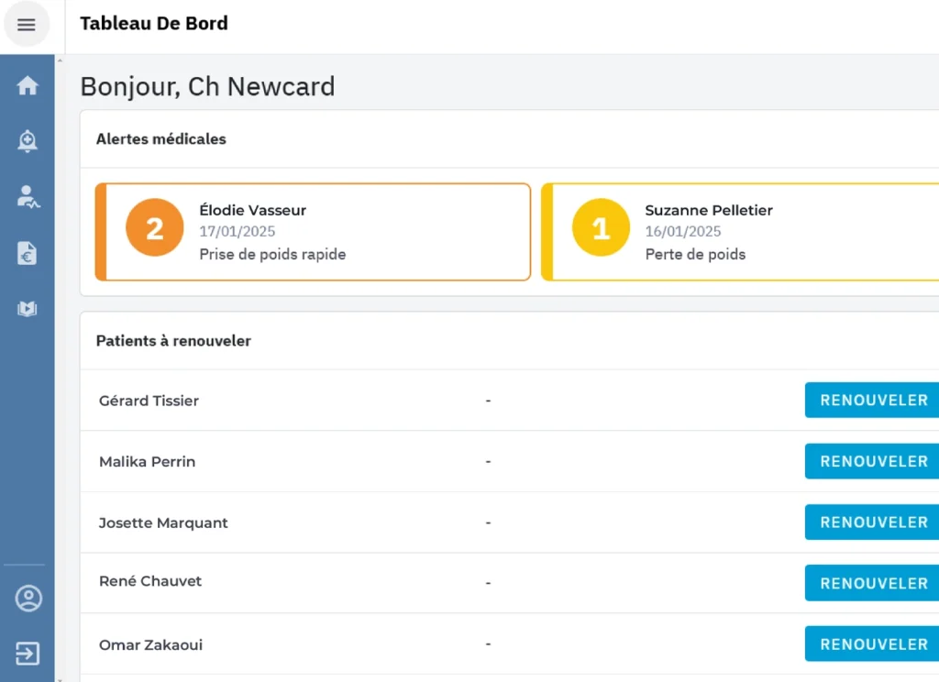Viewport: 939px width, 682px height.
Task: Click RENOUVELER for Josette Marquant
Action: point(869,522)
